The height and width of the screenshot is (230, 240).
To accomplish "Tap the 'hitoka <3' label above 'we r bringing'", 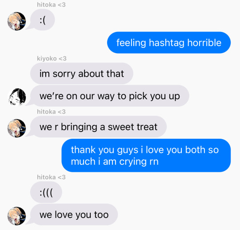I will coord(51,112).
